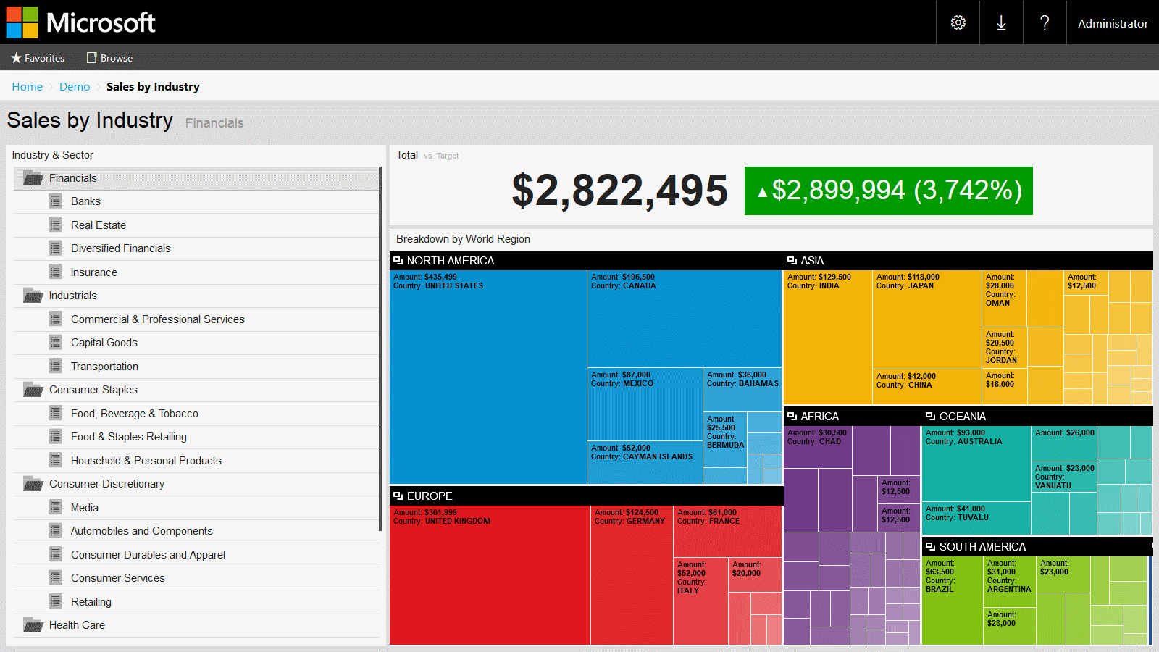The width and height of the screenshot is (1159, 652).
Task: Click the United Kingdom treemap tile
Action: [x=490, y=575]
